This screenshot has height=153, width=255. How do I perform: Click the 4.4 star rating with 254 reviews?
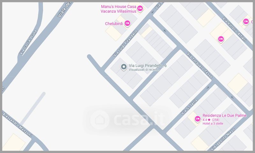click(x=211, y=120)
